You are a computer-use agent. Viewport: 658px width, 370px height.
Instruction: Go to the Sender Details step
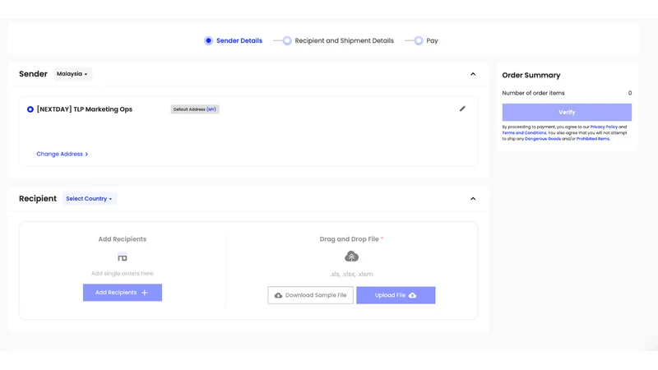[x=233, y=40]
